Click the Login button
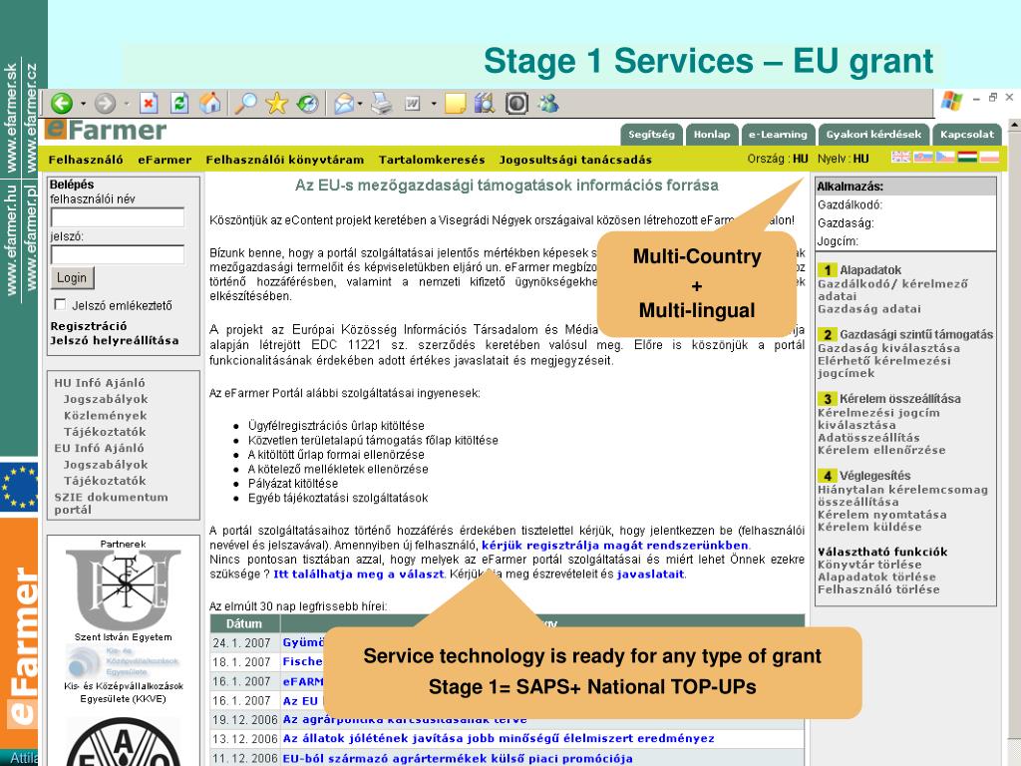The width and height of the screenshot is (1021, 766). (x=72, y=278)
